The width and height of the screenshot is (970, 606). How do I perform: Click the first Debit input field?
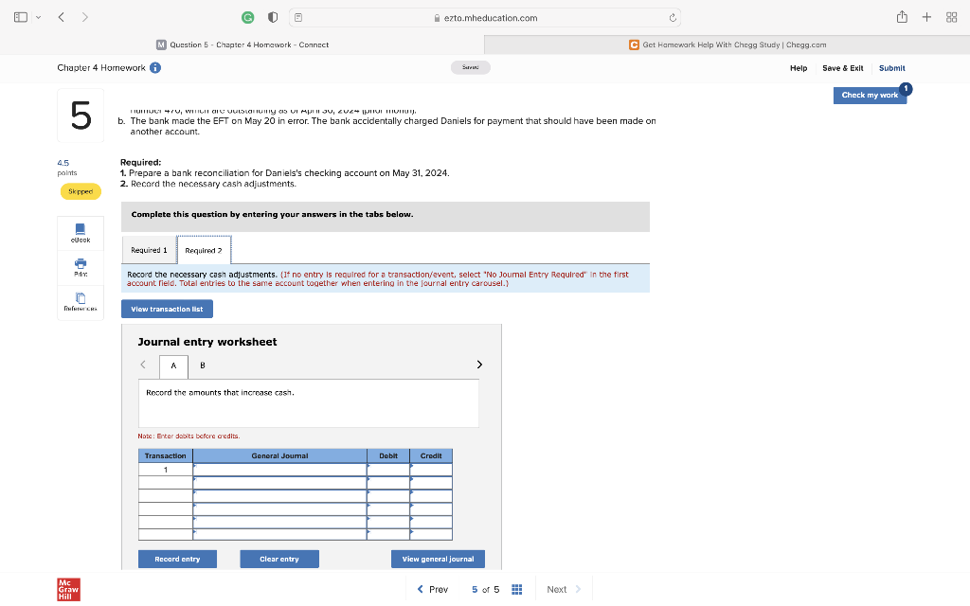point(388,469)
